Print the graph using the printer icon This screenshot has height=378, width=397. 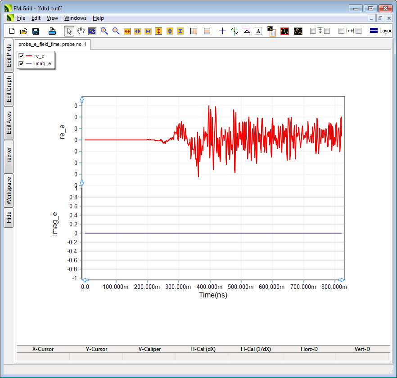click(x=52, y=31)
